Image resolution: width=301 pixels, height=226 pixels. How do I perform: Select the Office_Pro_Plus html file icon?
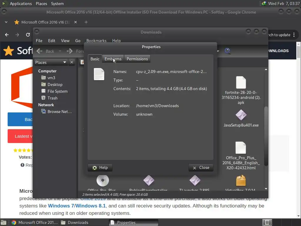241,148
